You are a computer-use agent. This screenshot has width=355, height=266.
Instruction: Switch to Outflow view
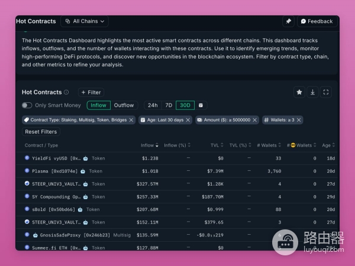124,105
